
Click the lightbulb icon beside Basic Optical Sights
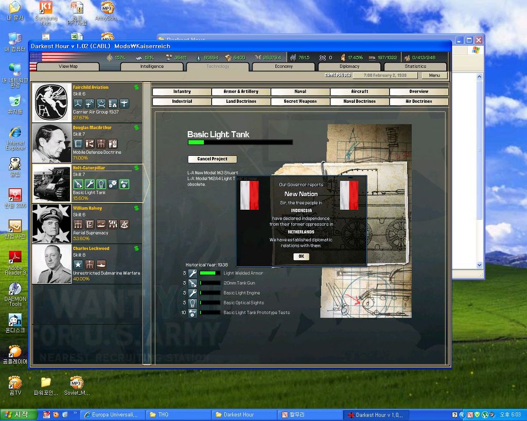coord(192,303)
